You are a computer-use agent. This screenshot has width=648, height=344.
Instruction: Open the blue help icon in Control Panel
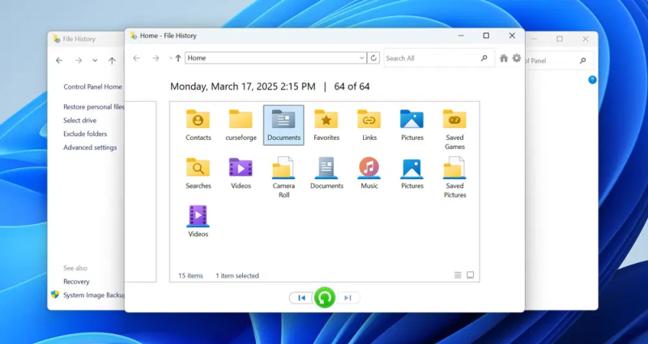(x=592, y=79)
